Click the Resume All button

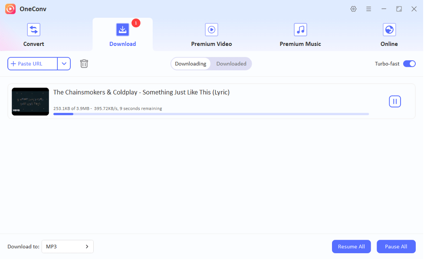coord(351,246)
